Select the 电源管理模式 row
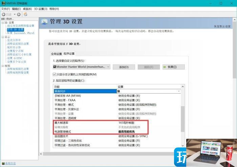 (x=117, y=132)
